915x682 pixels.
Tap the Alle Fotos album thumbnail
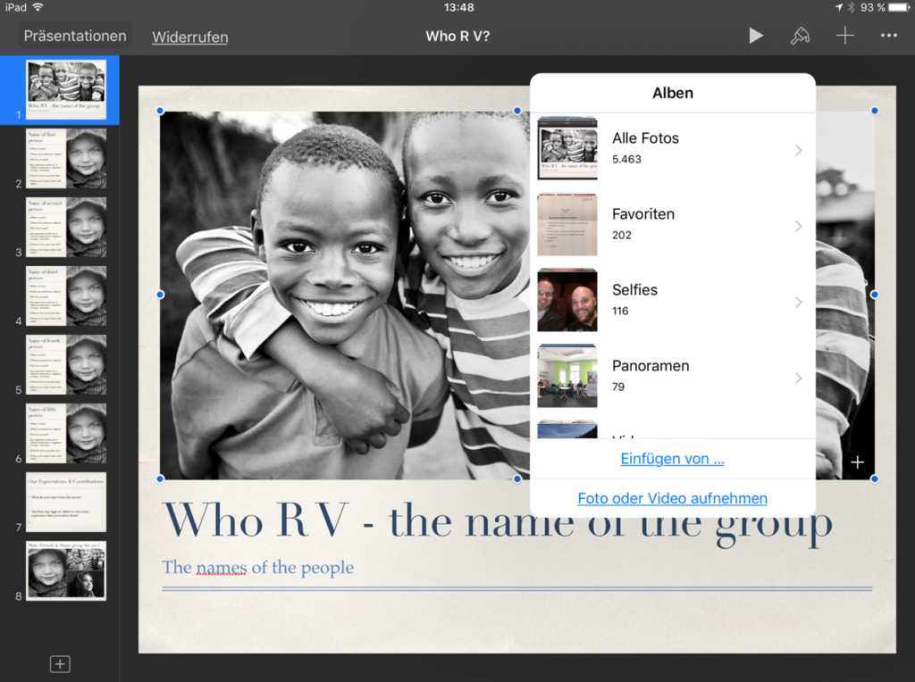tap(567, 148)
